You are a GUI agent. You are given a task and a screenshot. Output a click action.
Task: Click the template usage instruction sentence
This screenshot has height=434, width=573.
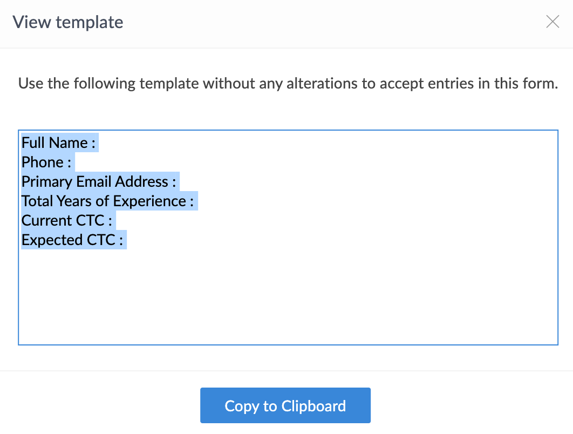[288, 84]
